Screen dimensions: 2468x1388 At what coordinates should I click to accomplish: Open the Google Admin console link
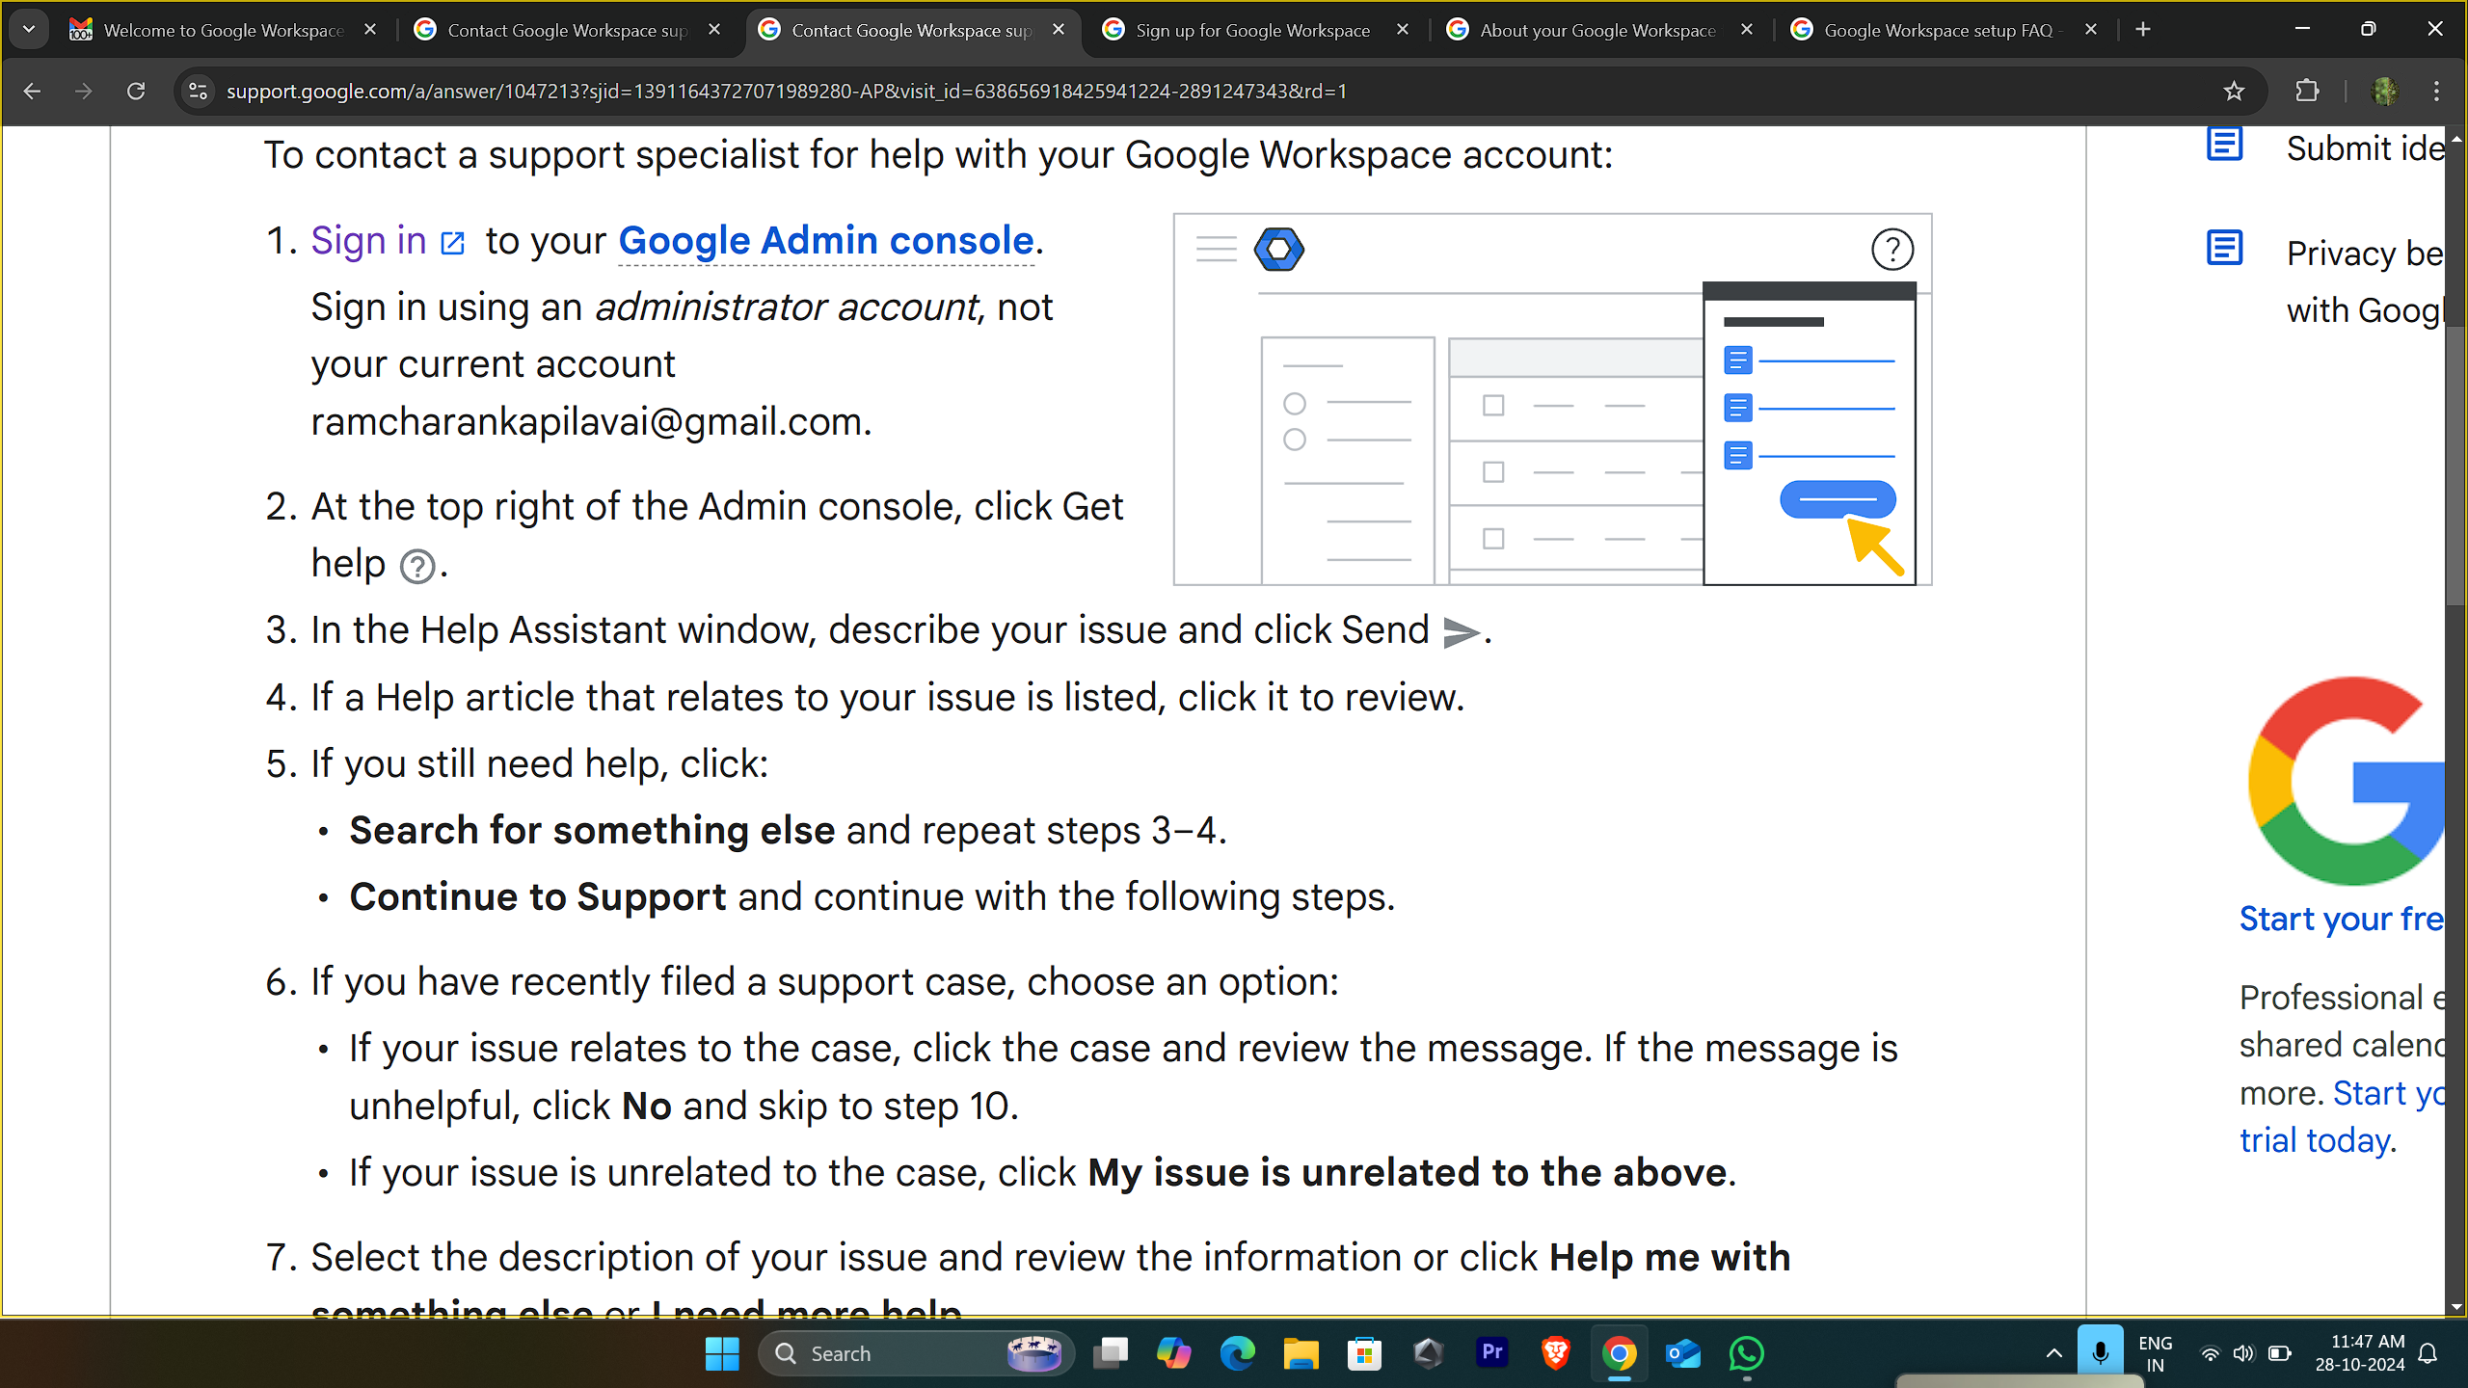pyautogui.click(x=826, y=240)
